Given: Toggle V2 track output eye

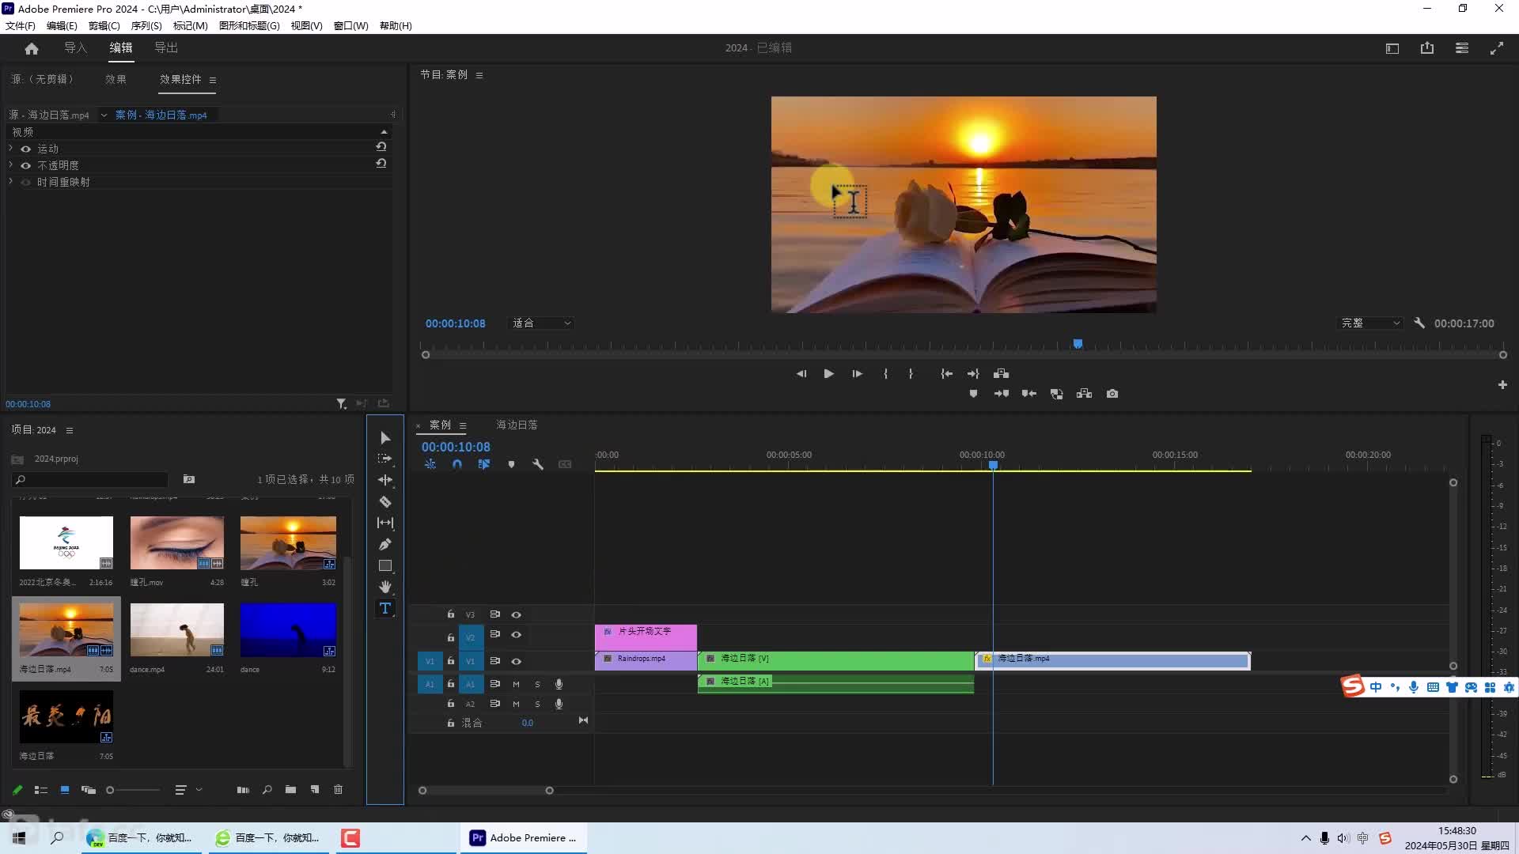Looking at the screenshot, I should pyautogui.click(x=517, y=635).
